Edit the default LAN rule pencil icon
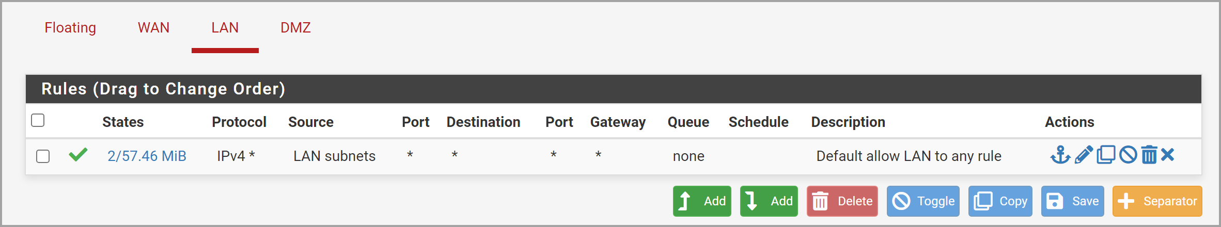The image size is (1221, 227). click(1084, 155)
